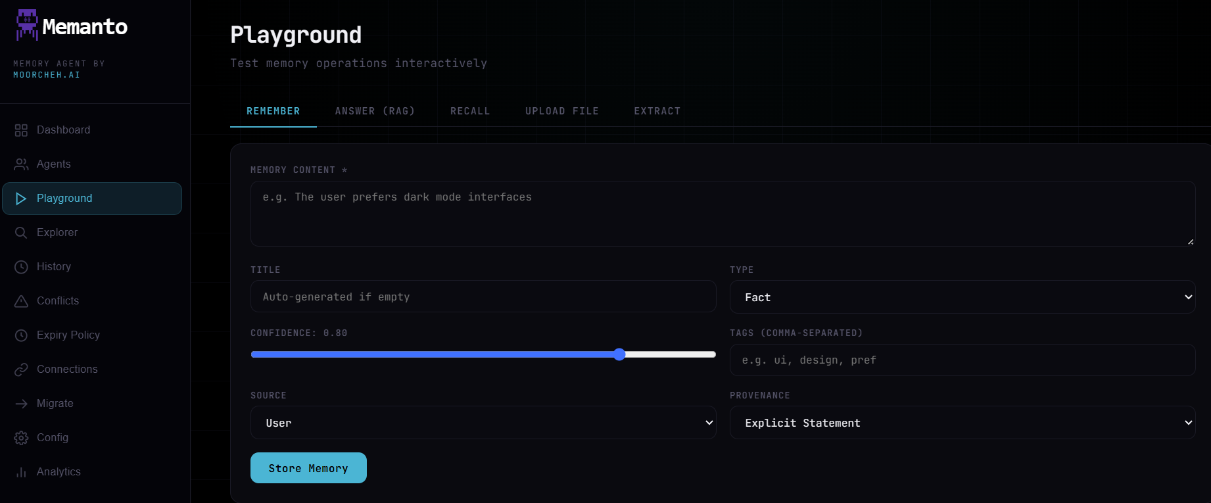The image size is (1211, 503).
Task: Open the Source dropdown showing User
Action: point(483,423)
